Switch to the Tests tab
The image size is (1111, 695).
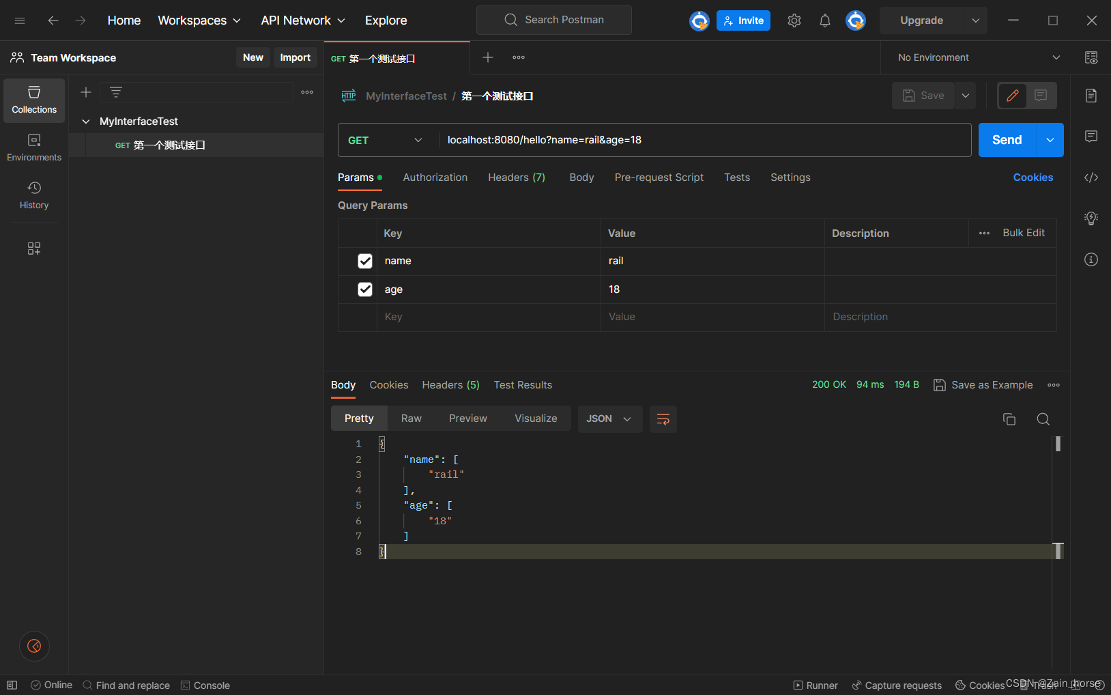[x=737, y=178]
